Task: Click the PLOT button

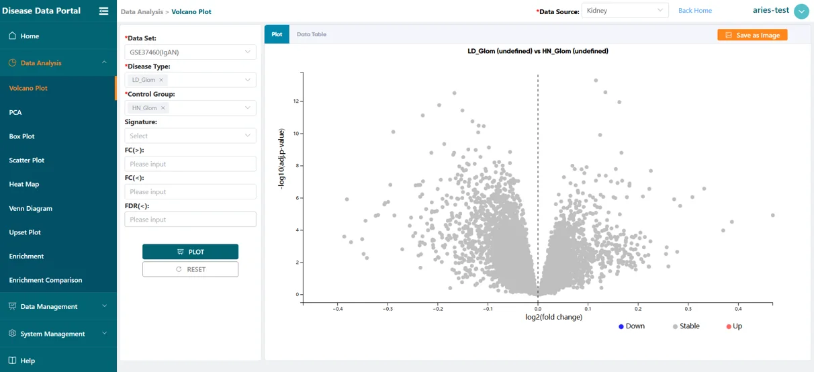Action: click(x=190, y=252)
